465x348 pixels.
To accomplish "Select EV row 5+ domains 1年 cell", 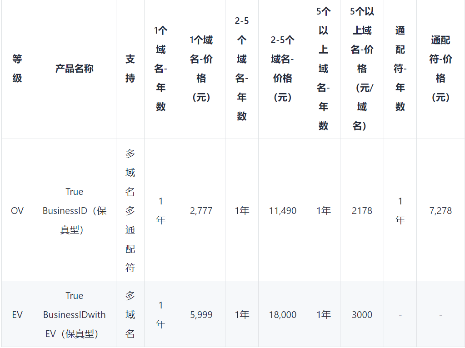I will pos(324,314).
